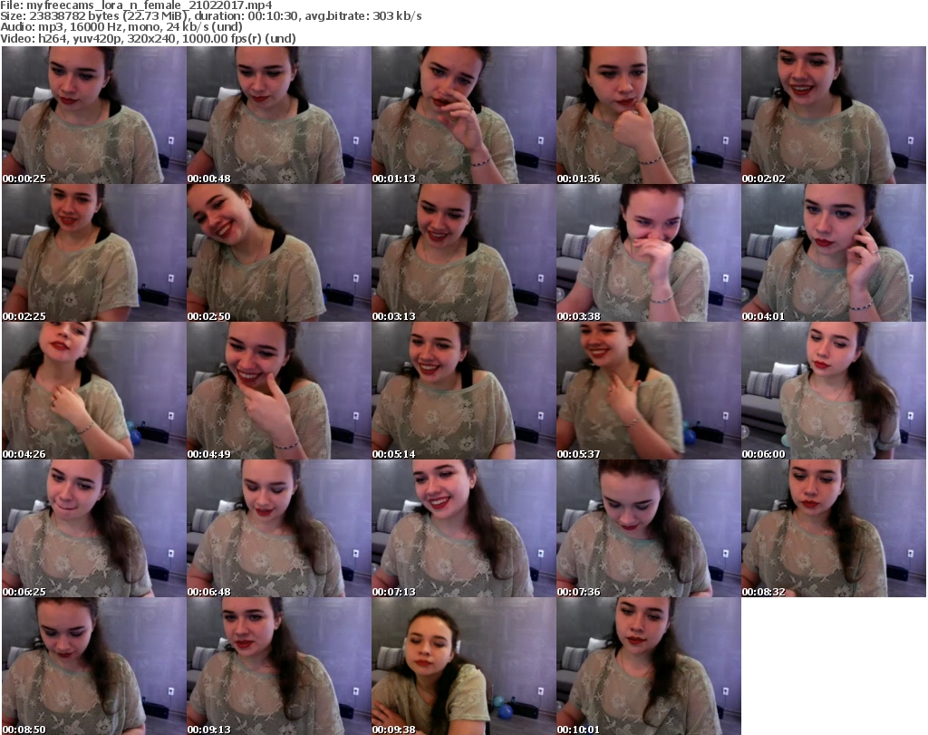Image resolution: width=928 pixels, height=735 pixels.
Task: Open the frame at 00:01:36
Action: 648,115
